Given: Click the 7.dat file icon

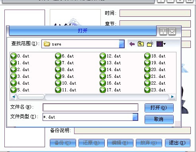Looking at the screenshot, I should (x=58, y=63).
